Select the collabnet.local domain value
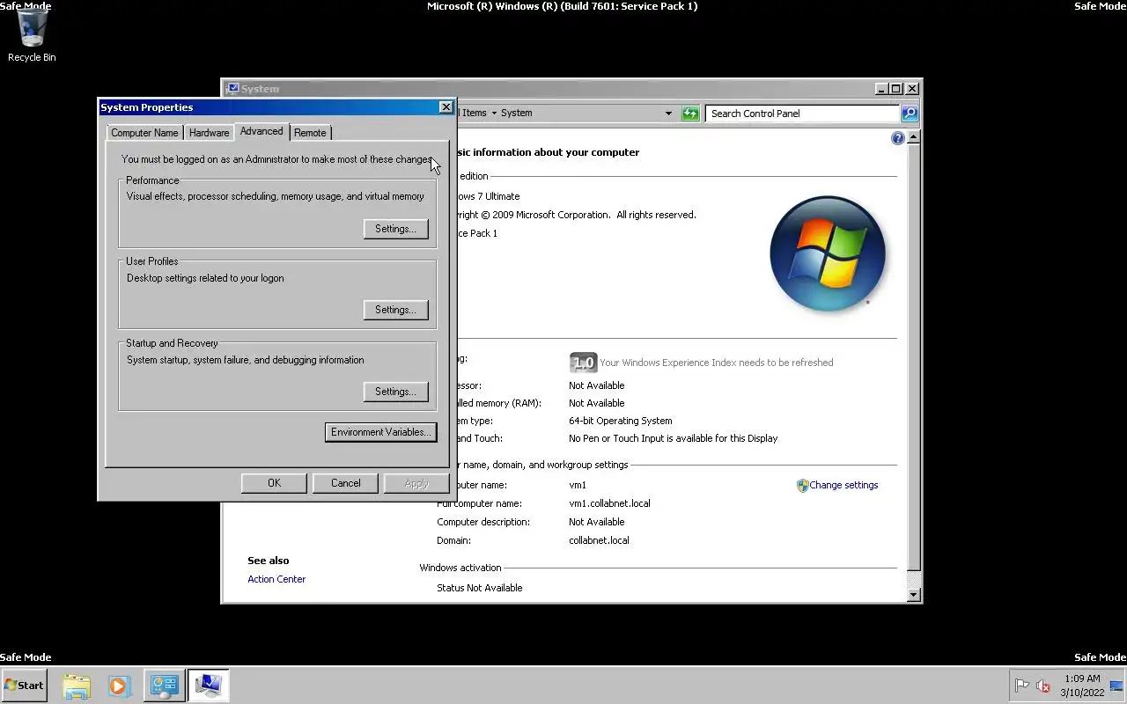Image resolution: width=1127 pixels, height=704 pixels. (599, 540)
